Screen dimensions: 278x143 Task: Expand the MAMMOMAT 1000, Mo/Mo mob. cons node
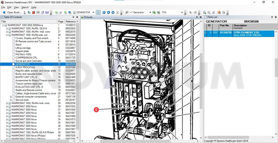click(x=7, y=103)
